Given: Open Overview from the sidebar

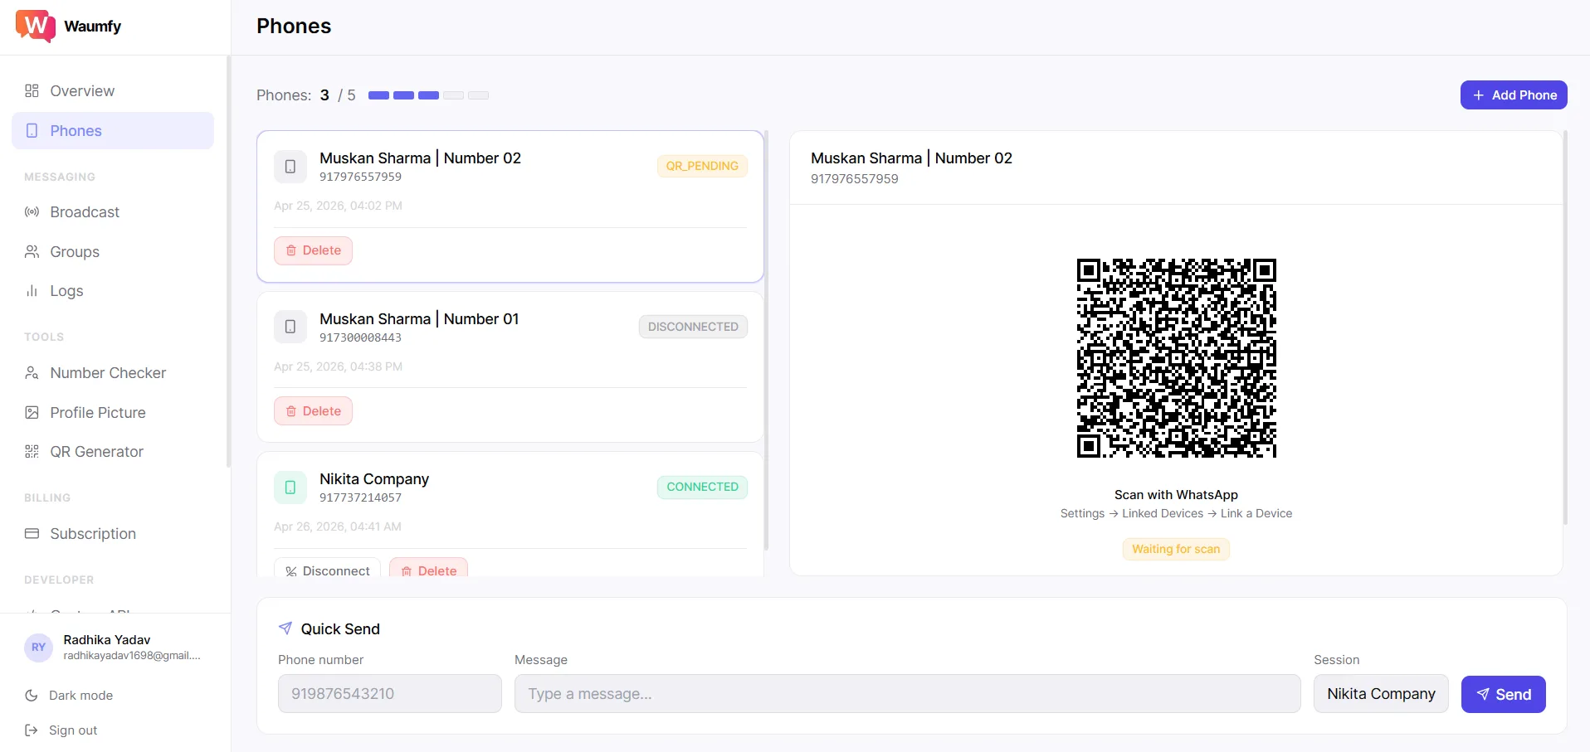Looking at the screenshot, I should pos(81,91).
